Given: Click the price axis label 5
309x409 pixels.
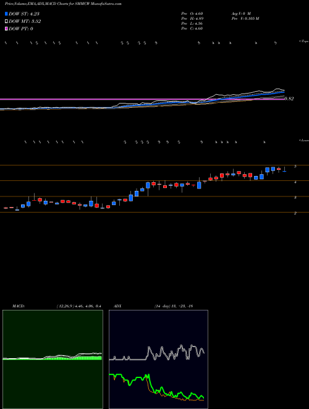Looking at the screenshot, I should click(x=295, y=167).
